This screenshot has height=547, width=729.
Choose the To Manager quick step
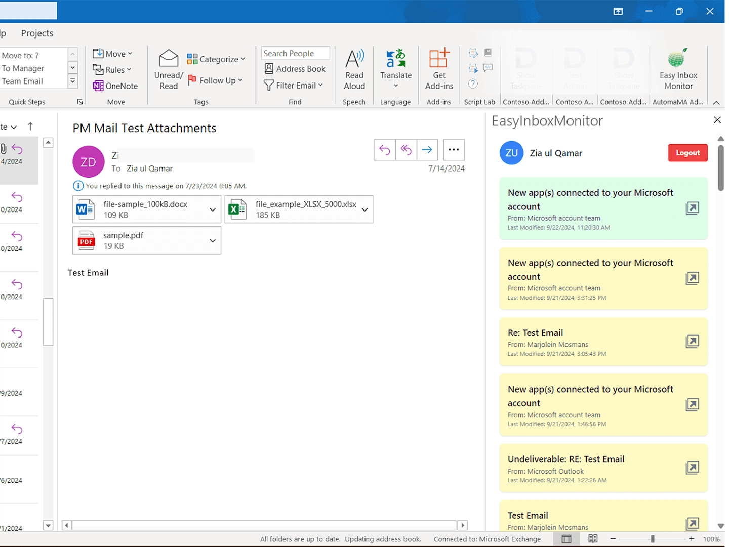33,68
